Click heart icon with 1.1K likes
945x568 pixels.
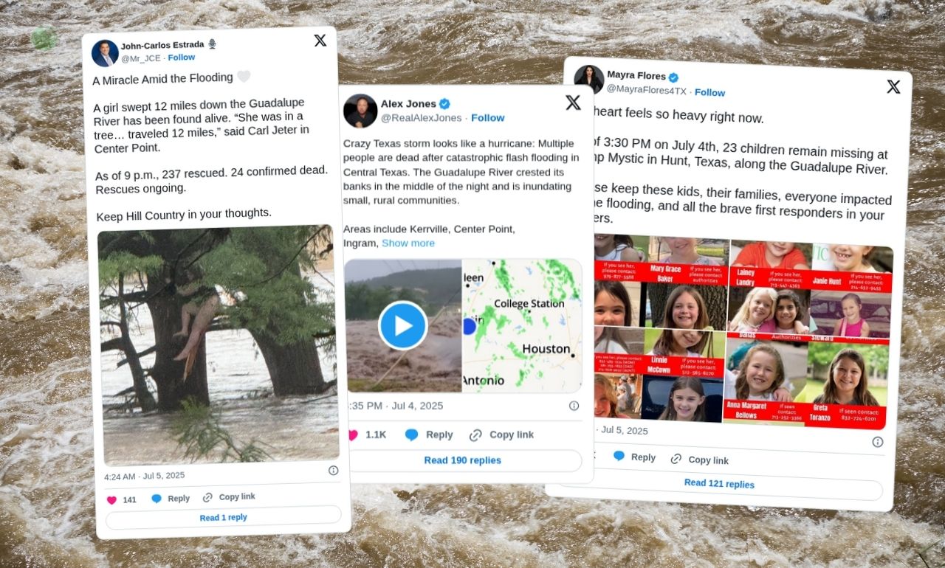click(351, 434)
